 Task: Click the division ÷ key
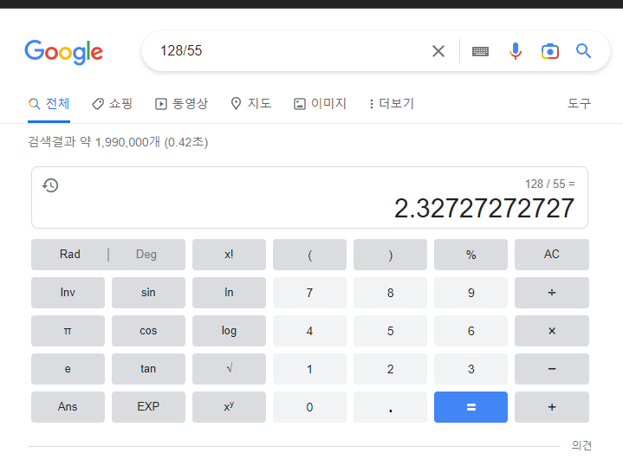(x=552, y=293)
